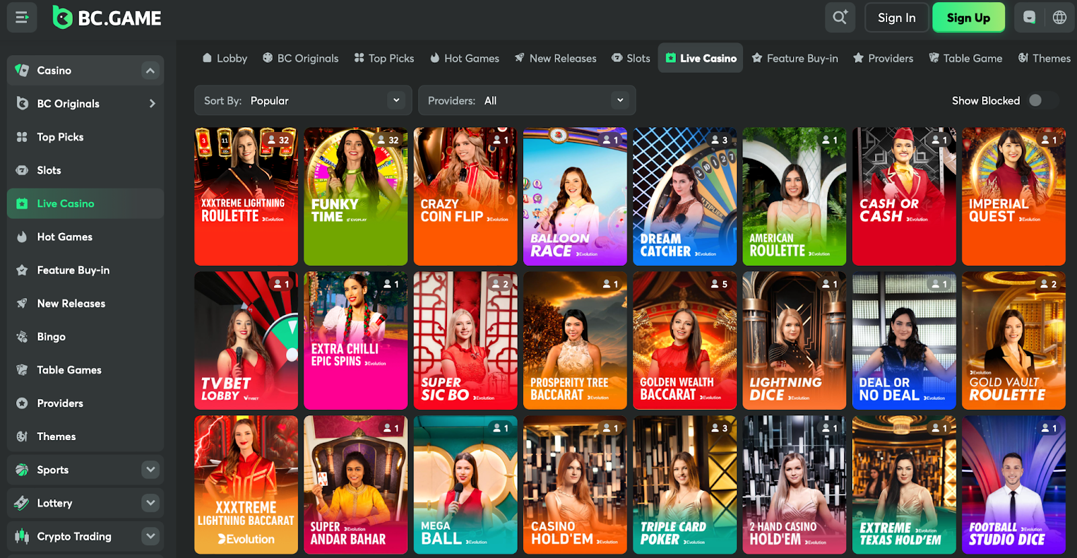Image resolution: width=1077 pixels, height=558 pixels.
Task: Click the Feature Buy-in star sidebar icon
Action: click(x=22, y=270)
